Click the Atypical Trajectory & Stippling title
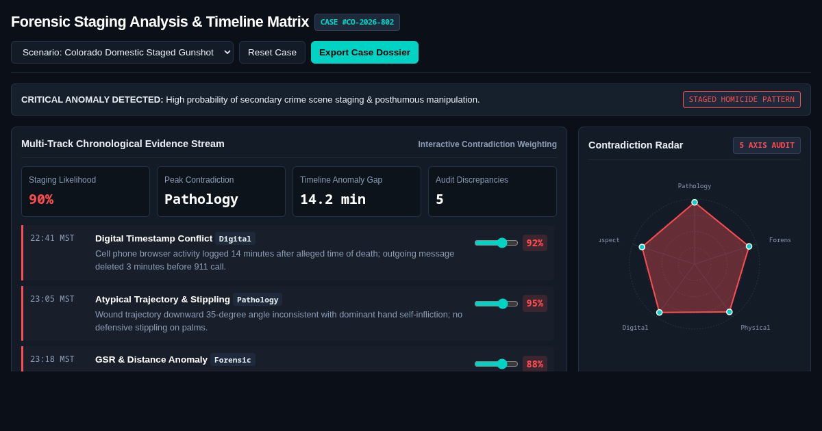Image resolution: width=822 pixels, height=431 pixels. tap(162, 300)
